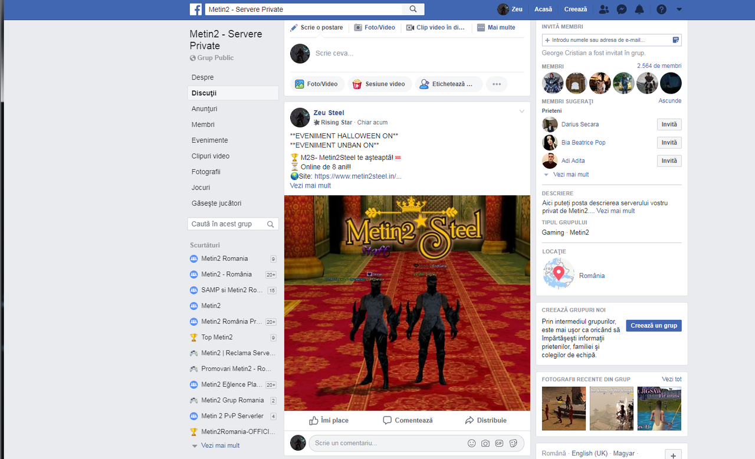Open the account dropdown arrow in top bar
755x459 pixels.
[x=679, y=9]
